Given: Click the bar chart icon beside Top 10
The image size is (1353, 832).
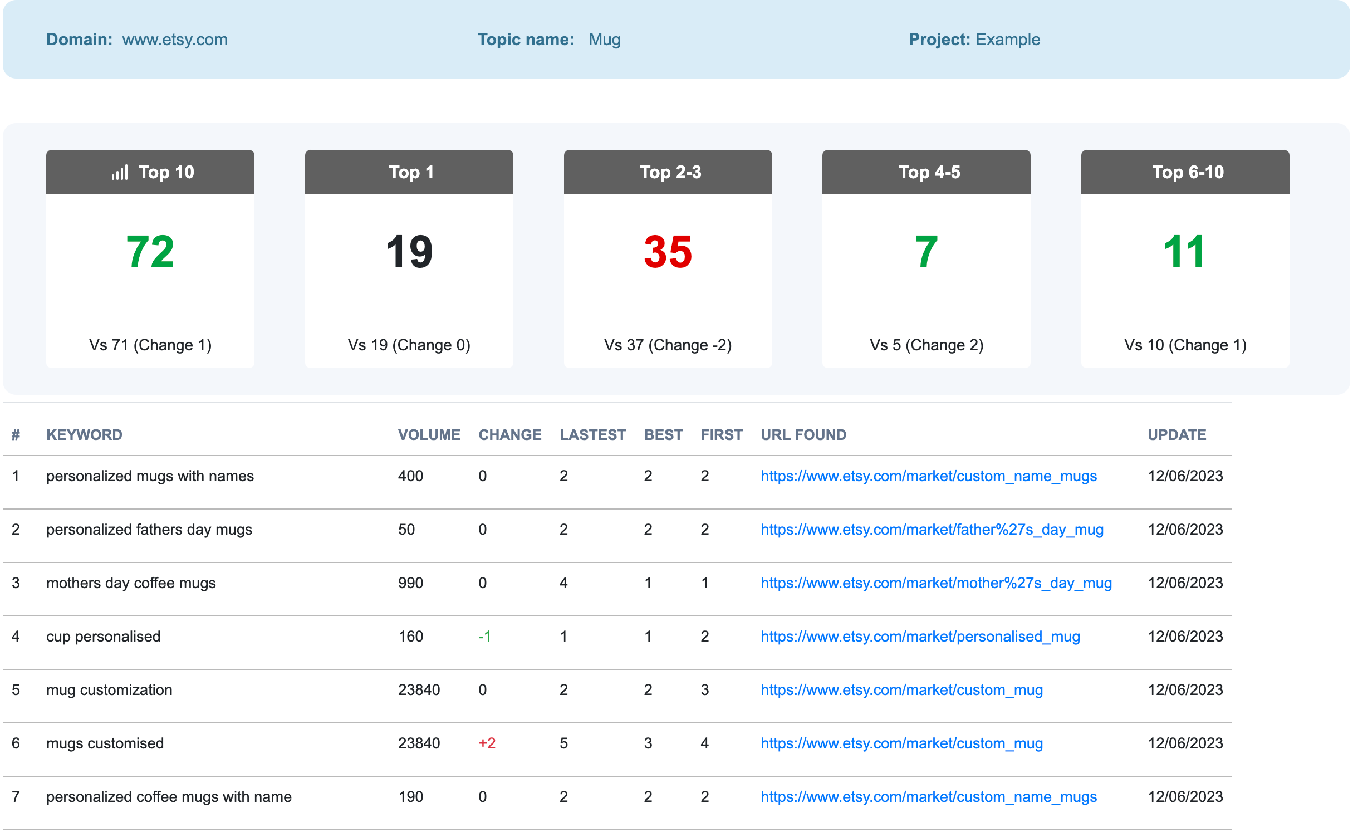Looking at the screenshot, I should (x=120, y=173).
